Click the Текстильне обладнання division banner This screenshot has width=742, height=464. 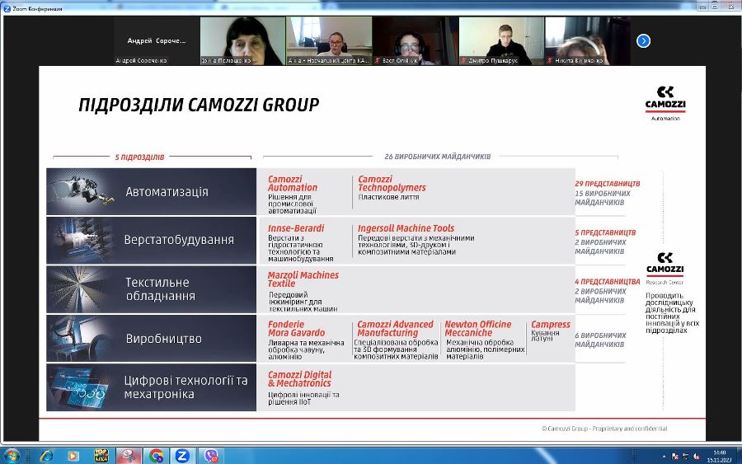[152, 289]
